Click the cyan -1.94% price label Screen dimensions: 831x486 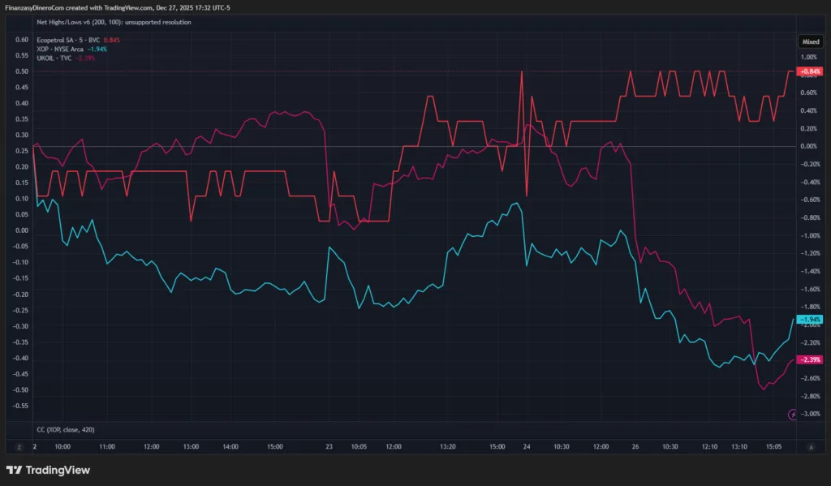pyautogui.click(x=810, y=320)
